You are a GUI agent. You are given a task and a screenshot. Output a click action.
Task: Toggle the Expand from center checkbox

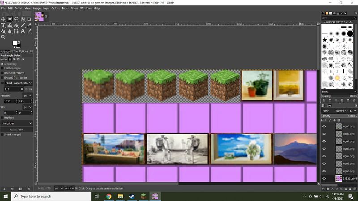click(2, 77)
